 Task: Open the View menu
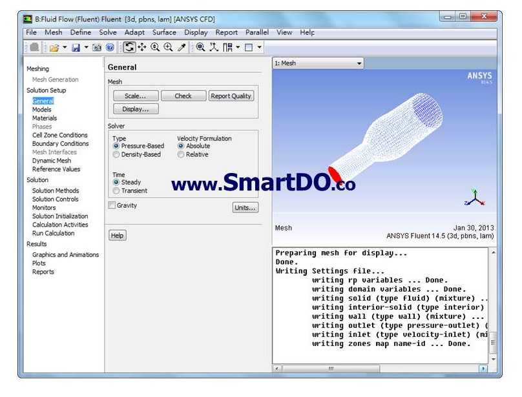[x=284, y=32]
